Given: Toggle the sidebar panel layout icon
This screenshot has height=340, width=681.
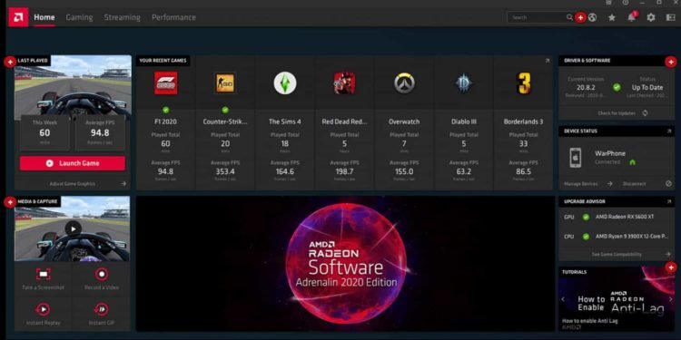Looking at the screenshot, I should pos(671,17).
